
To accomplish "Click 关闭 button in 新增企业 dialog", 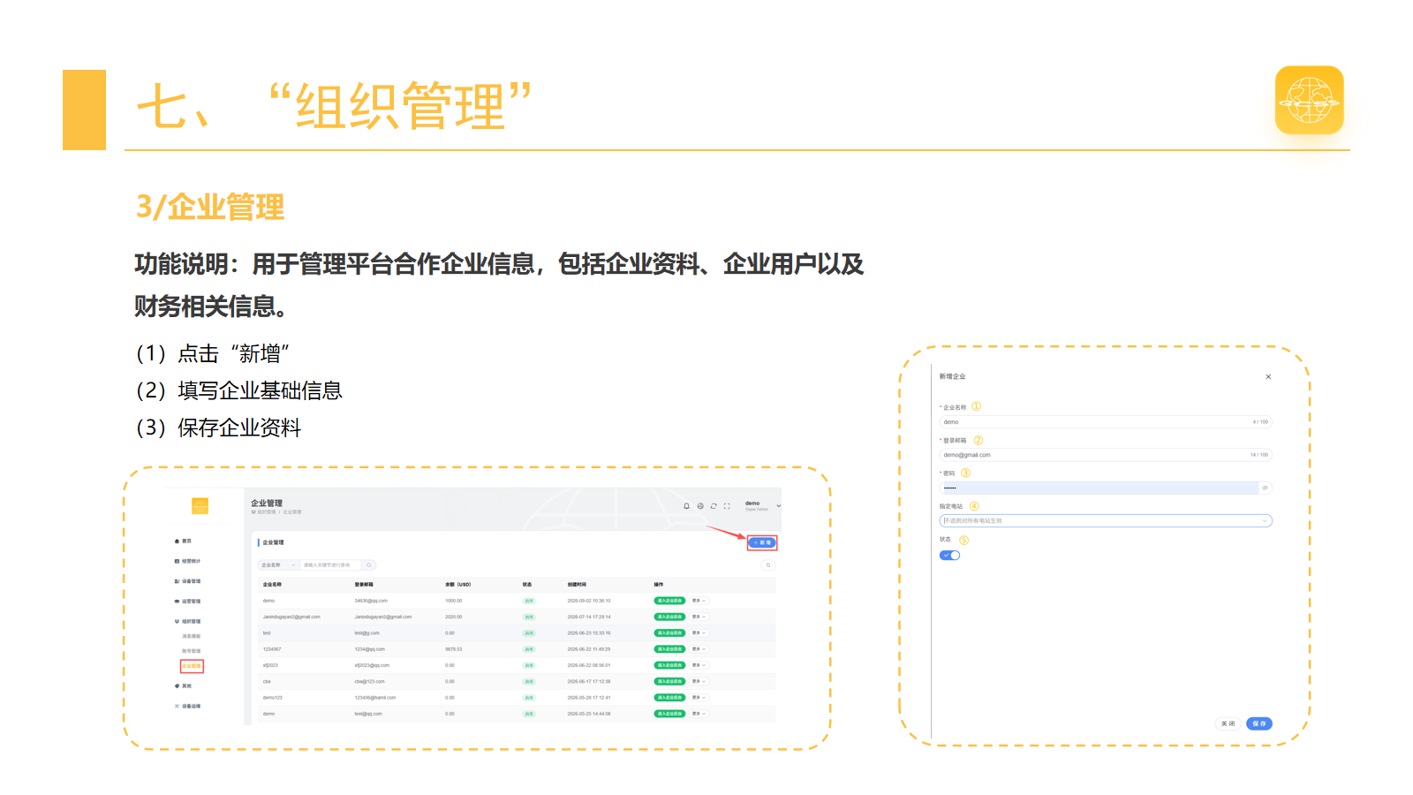I will click(x=1228, y=723).
